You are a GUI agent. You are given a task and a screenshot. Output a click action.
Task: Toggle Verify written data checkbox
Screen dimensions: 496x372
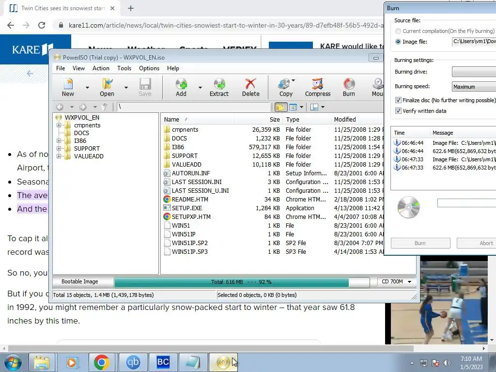[x=398, y=111]
